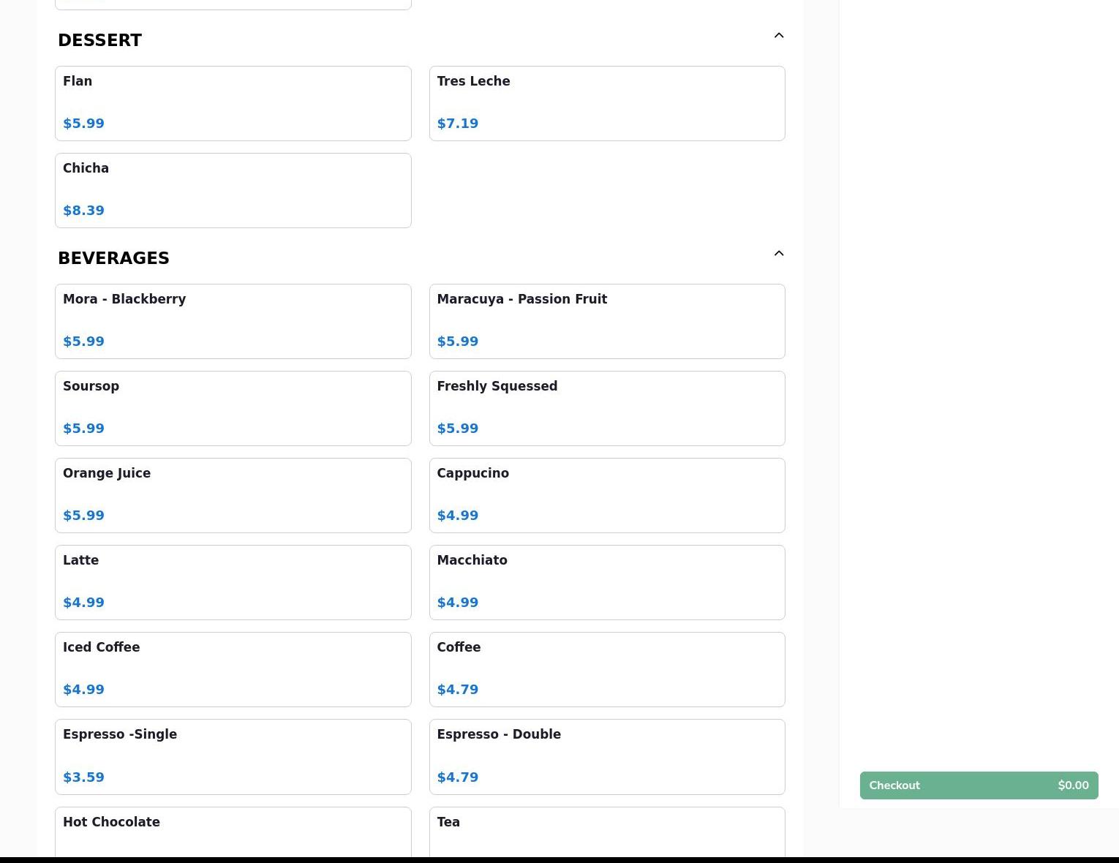Select the Iced Coffee option

pos(233,669)
